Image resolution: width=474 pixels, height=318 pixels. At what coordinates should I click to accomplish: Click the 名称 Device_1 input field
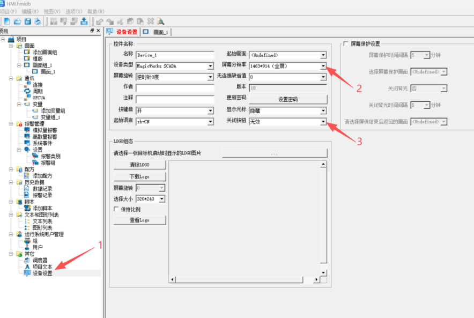click(x=175, y=55)
